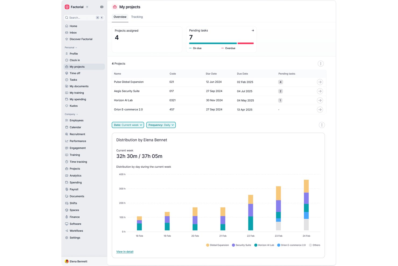Image resolution: width=398 pixels, height=266 pixels.
Task: Click the Due Date column header
Action: click(x=243, y=74)
